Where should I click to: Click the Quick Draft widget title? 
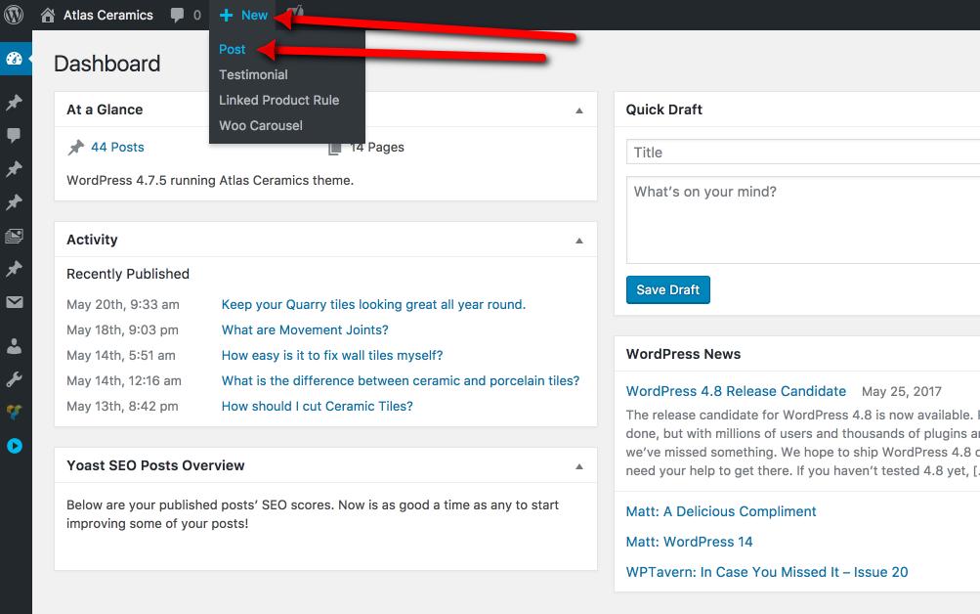[x=663, y=110]
